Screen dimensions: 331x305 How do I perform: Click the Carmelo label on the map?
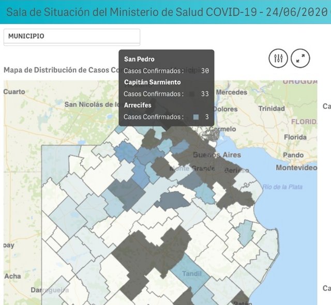[x=223, y=129]
